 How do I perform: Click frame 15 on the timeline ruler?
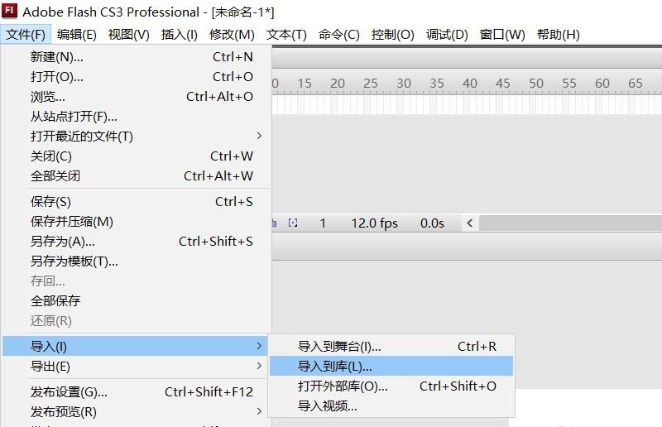305,84
